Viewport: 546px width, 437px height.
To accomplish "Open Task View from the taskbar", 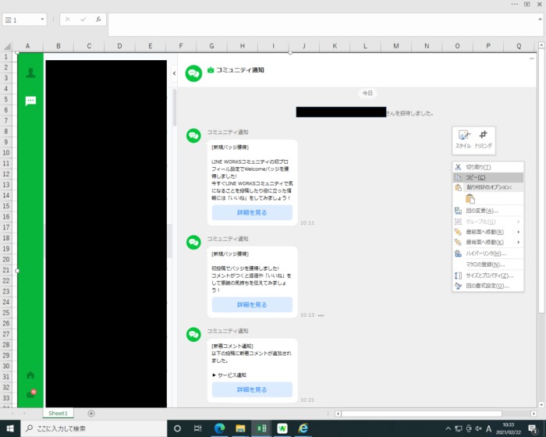I will coord(198,428).
